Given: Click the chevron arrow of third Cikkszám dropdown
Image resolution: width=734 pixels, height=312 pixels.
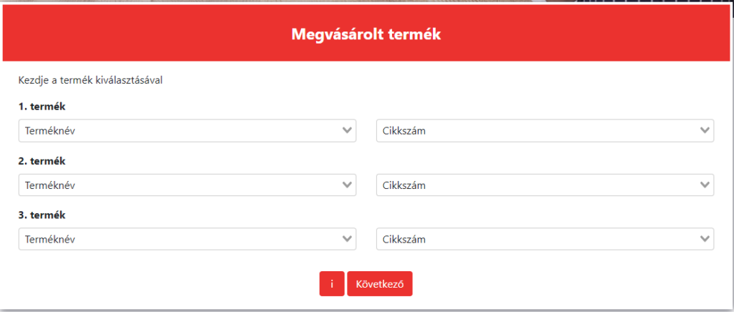Looking at the screenshot, I should coord(705,239).
